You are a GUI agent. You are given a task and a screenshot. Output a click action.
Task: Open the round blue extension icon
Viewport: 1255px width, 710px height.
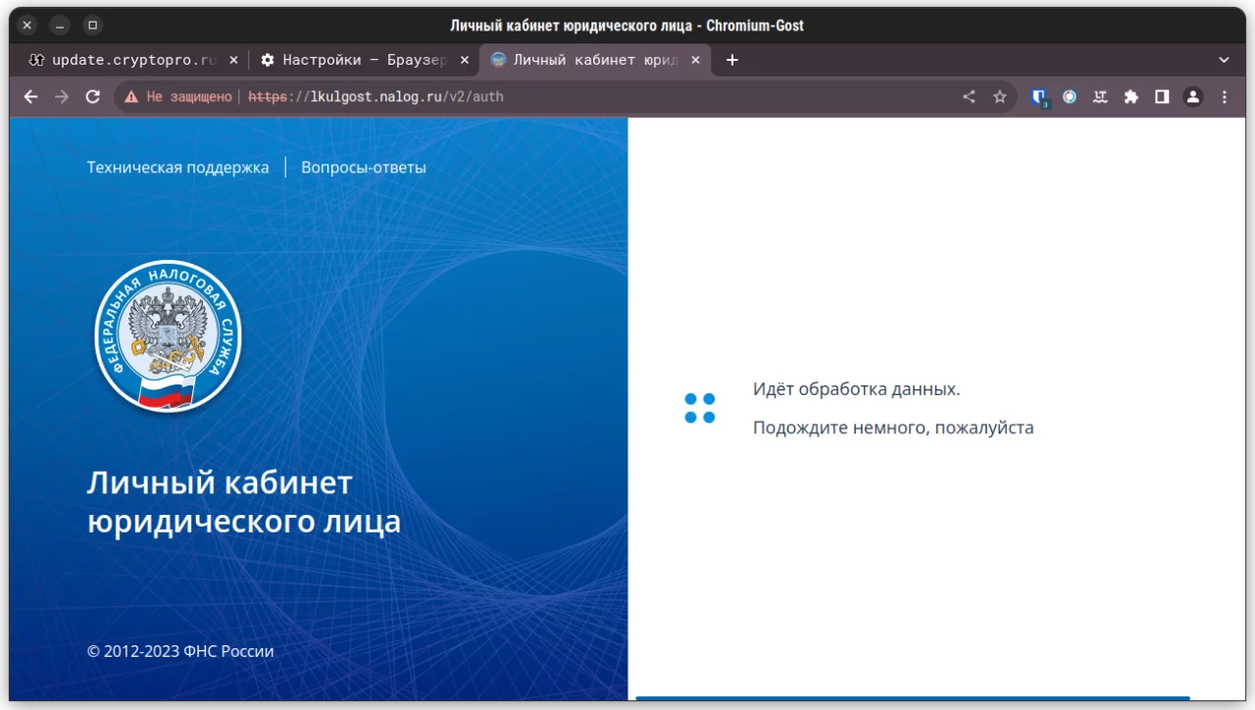tap(1070, 97)
